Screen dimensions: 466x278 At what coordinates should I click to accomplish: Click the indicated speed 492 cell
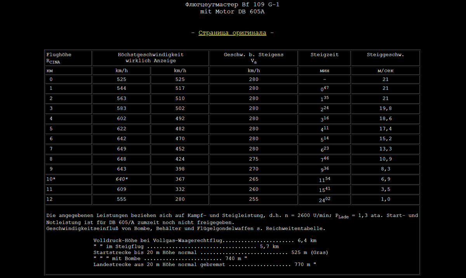tap(180, 119)
